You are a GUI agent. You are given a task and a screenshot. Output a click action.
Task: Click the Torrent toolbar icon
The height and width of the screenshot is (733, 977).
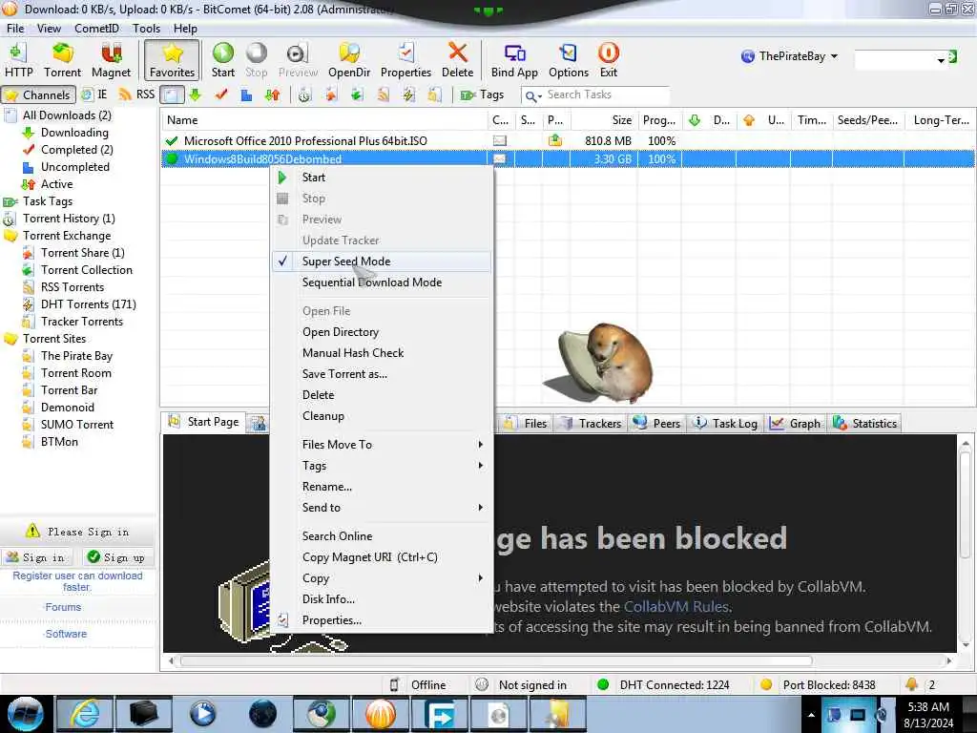coord(62,60)
